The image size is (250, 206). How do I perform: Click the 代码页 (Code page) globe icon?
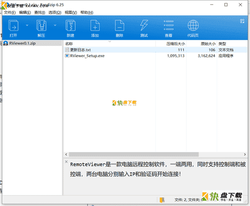(x=193, y=25)
